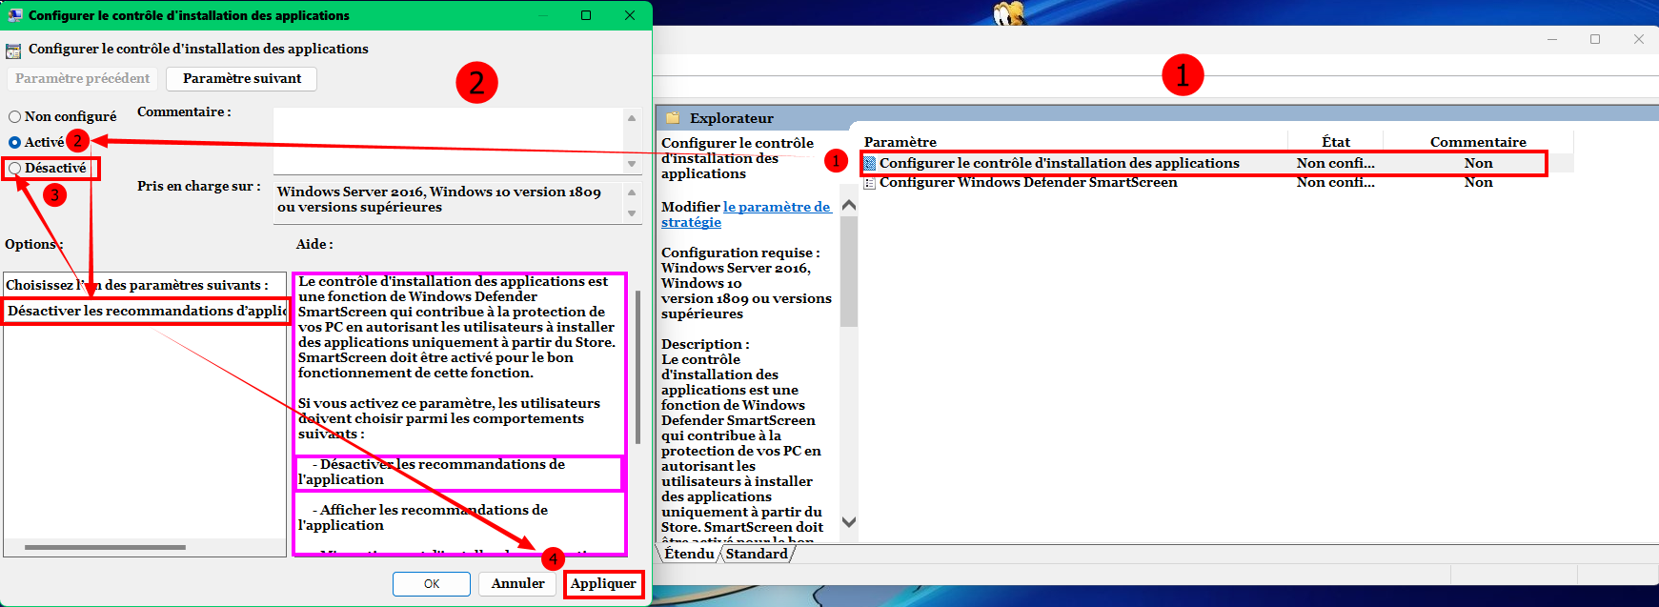The height and width of the screenshot is (607, 1659).
Task: Select the Non configuré radio button
Action: (14, 116)
